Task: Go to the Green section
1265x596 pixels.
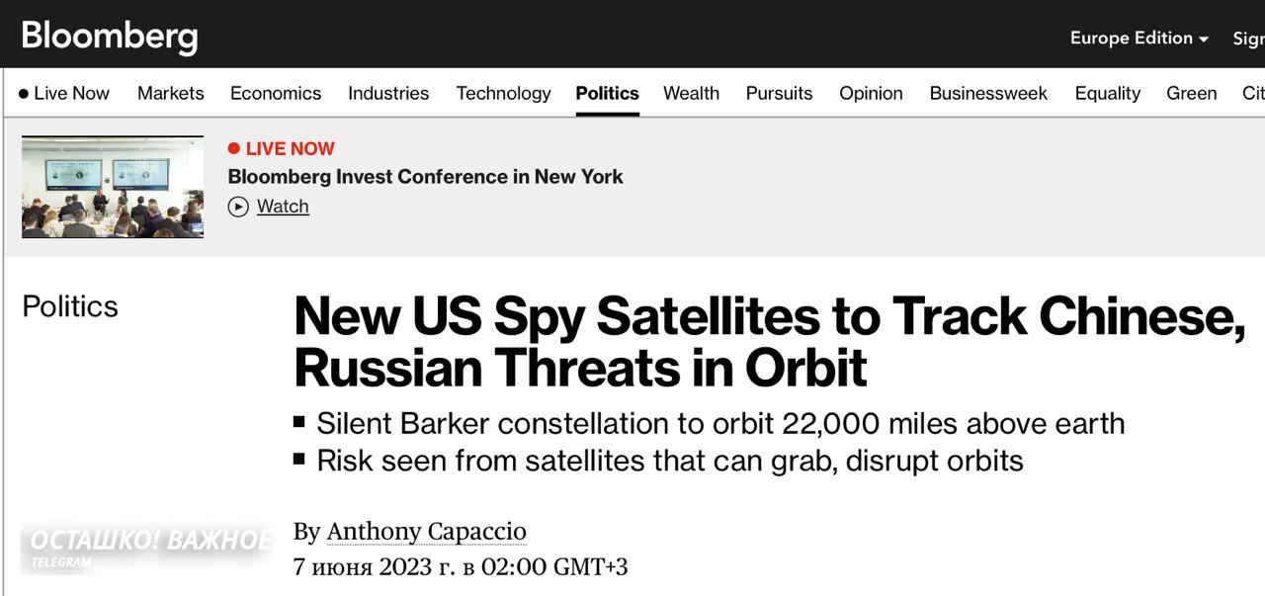Action: 1191,93
